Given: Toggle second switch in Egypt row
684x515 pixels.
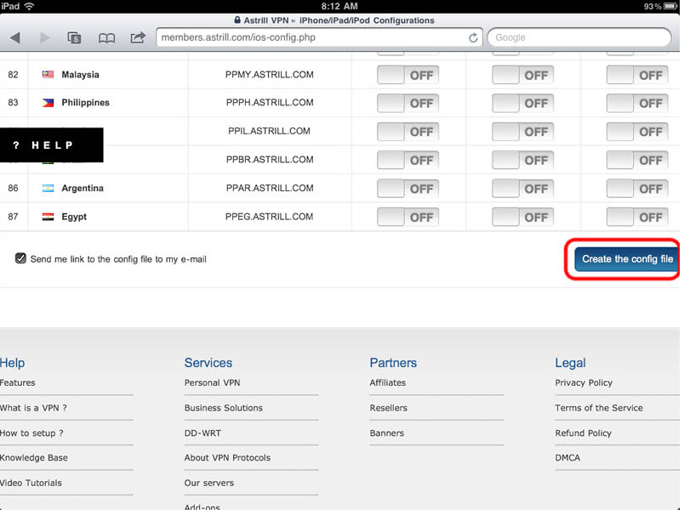Looking at the screenshot, I should 522,217.
